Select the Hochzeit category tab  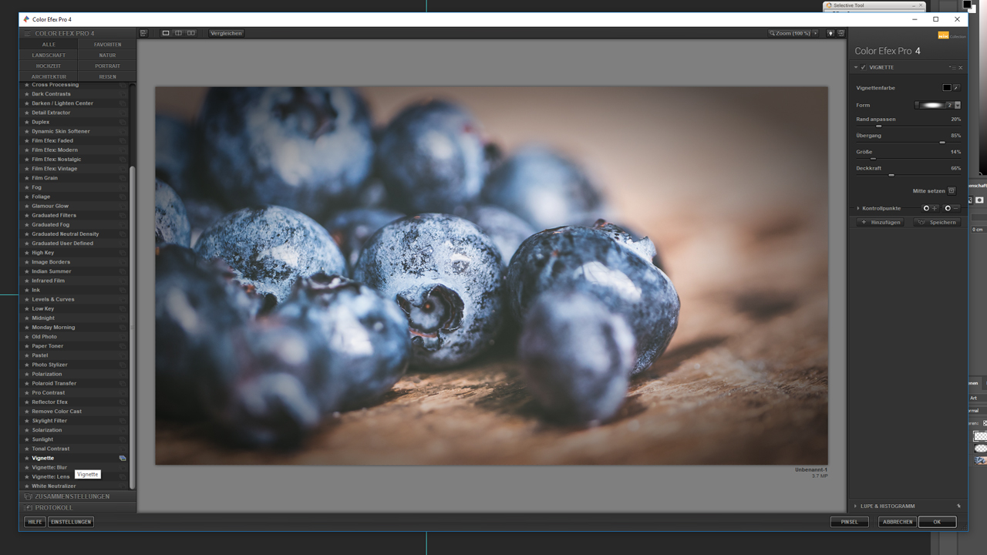click(x=49, y=66)
